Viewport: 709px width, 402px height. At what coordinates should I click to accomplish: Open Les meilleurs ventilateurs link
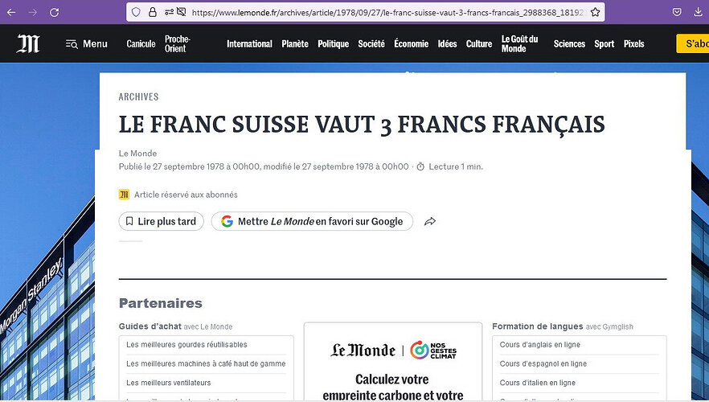pos(168,383)
